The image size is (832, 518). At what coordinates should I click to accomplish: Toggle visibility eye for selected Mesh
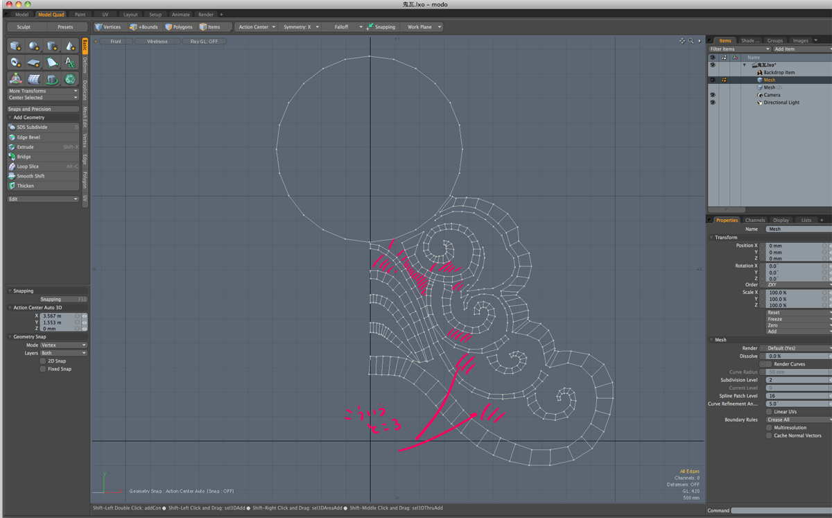point(712,80)
